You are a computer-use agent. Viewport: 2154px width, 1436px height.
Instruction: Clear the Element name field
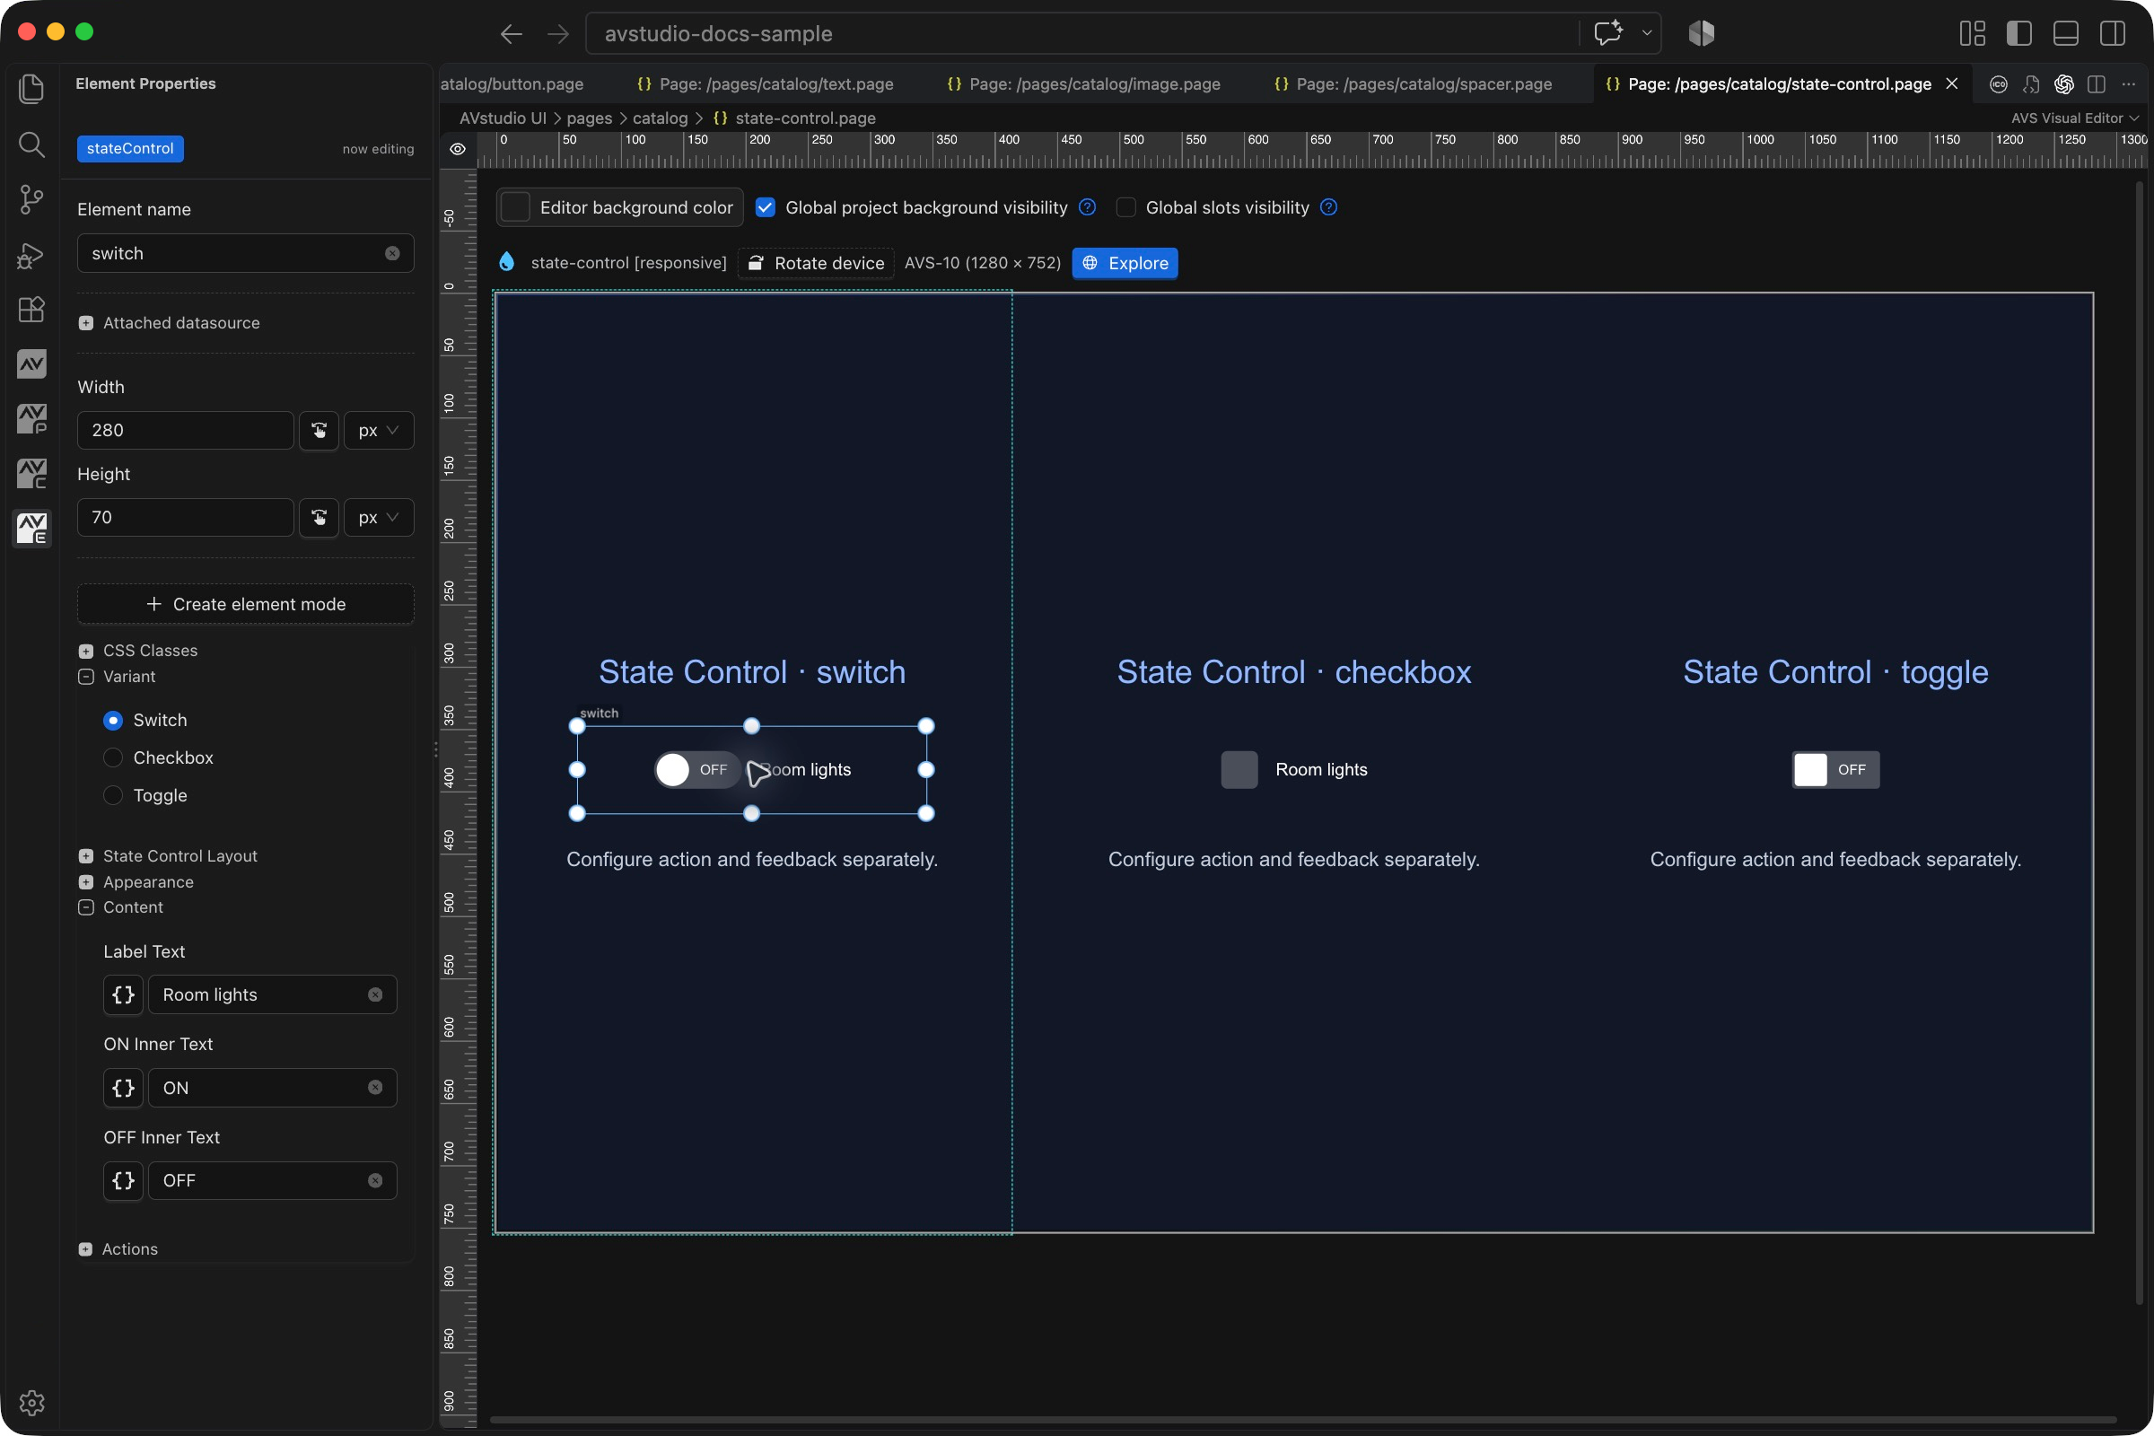tap(392, 254)
